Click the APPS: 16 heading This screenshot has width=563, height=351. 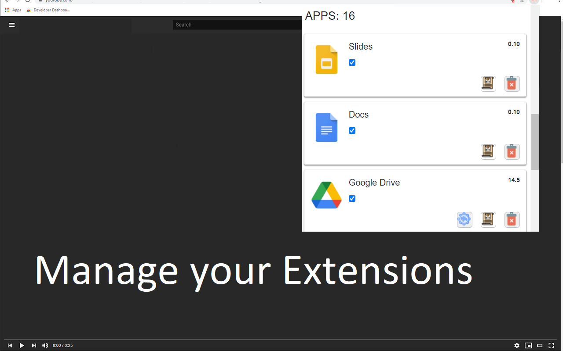[x=330, y=16]
